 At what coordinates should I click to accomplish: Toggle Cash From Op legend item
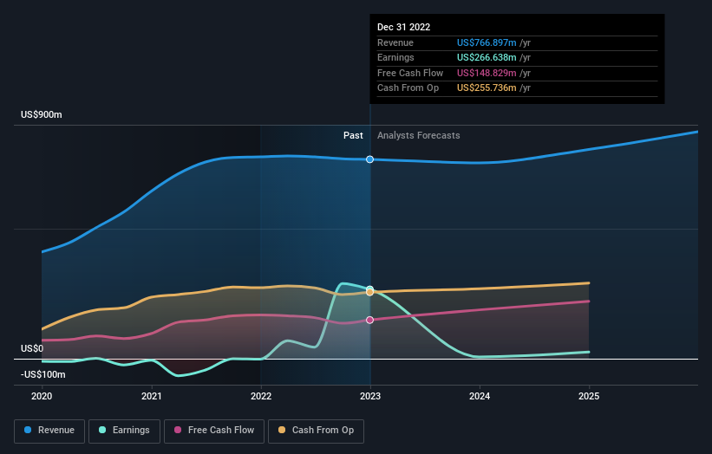click(x=316, y=430)
